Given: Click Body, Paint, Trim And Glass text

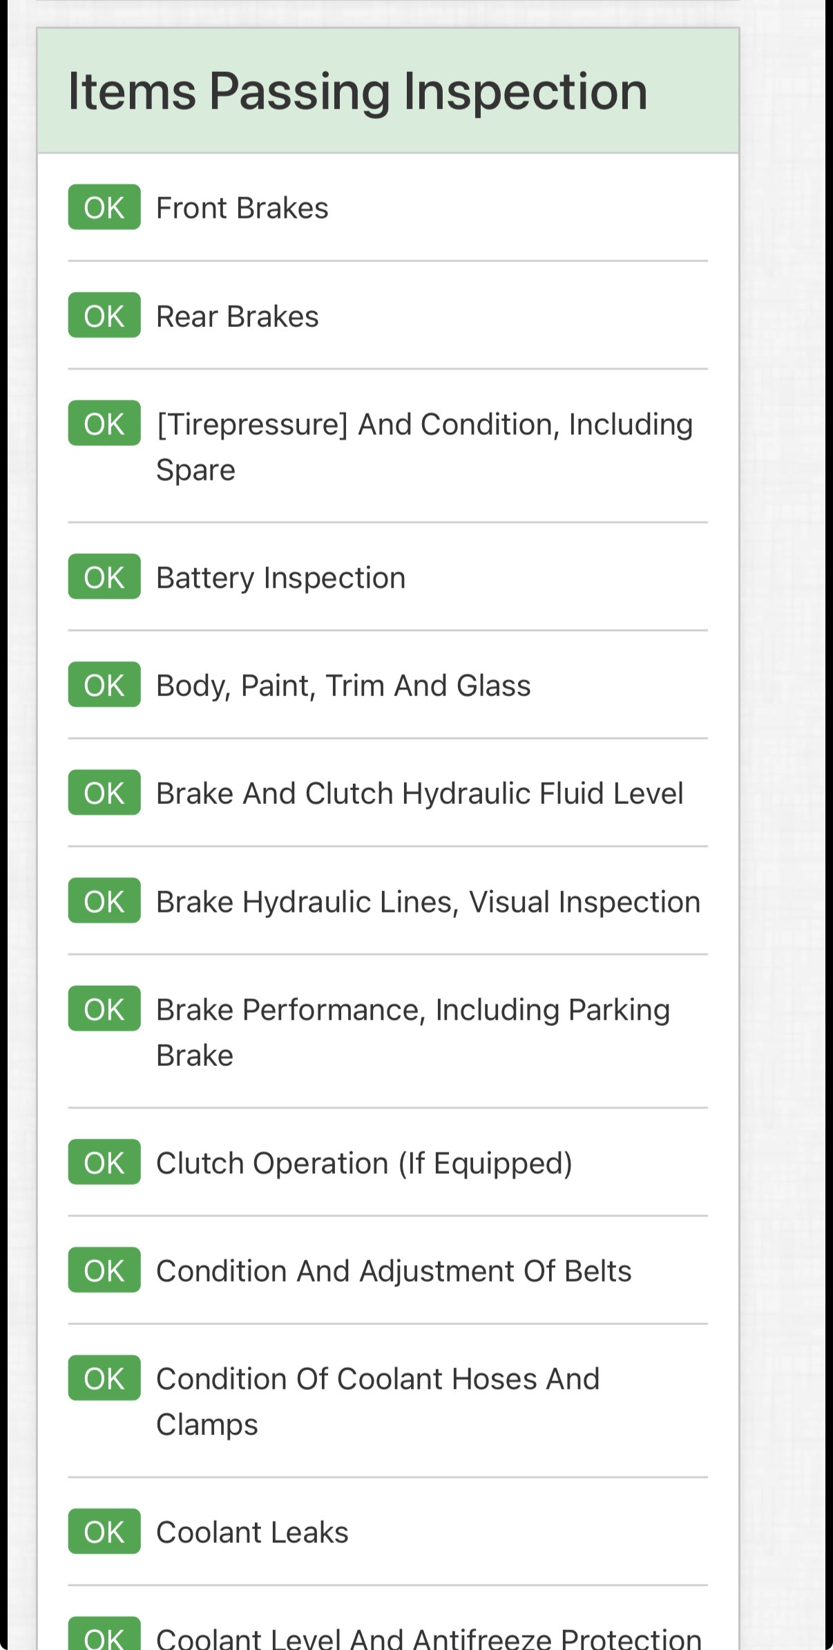Looking at the screenshot, I should [343, 686].
